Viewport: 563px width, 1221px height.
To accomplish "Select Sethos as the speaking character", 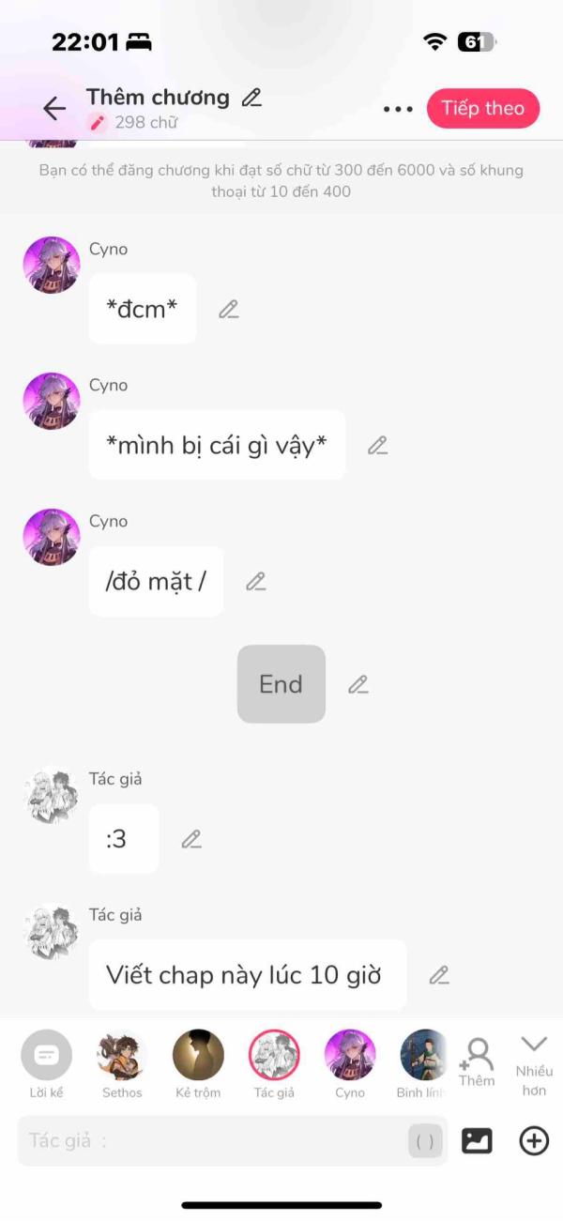I will point(122,1064).
